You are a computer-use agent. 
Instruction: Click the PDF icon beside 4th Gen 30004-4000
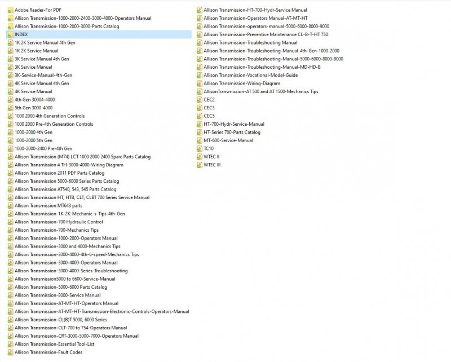(10, 100)
